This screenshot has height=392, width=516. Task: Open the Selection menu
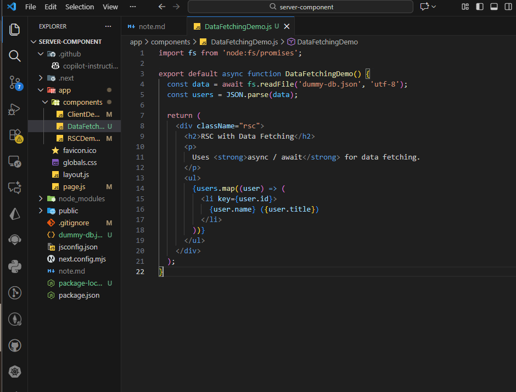80,7
